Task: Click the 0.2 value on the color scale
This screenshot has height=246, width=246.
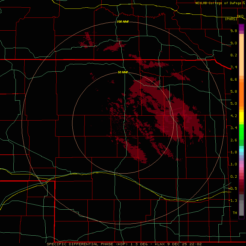Action: click(x=234, y=177)
